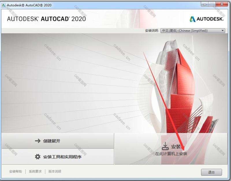Click the gear icon beside 安装工具和实用程序
The width and height of the screenshot is (231, 181).
click(38, 157)
